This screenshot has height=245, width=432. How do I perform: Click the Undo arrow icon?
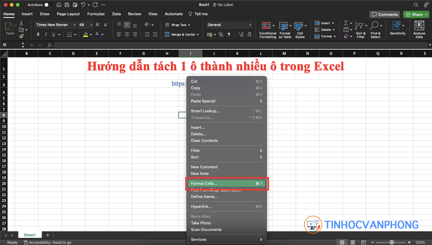coord(83,5)
